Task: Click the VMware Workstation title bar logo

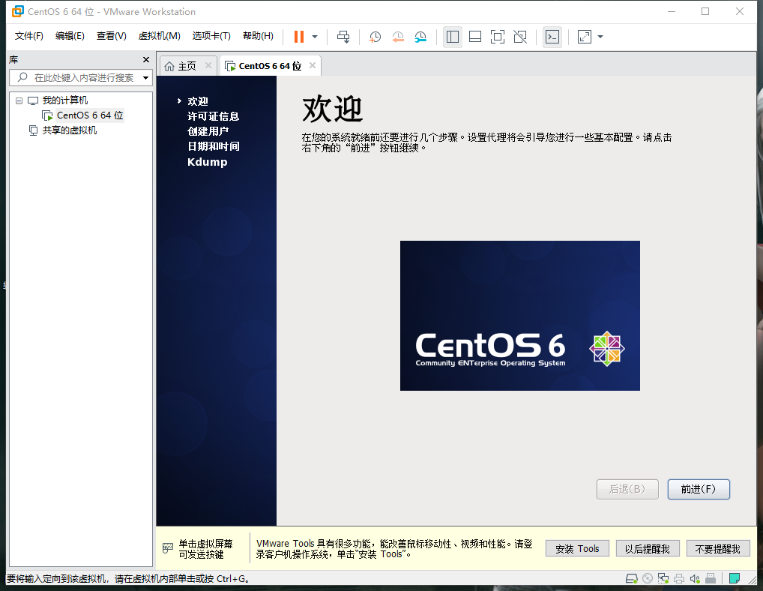Action: (17, 11)
